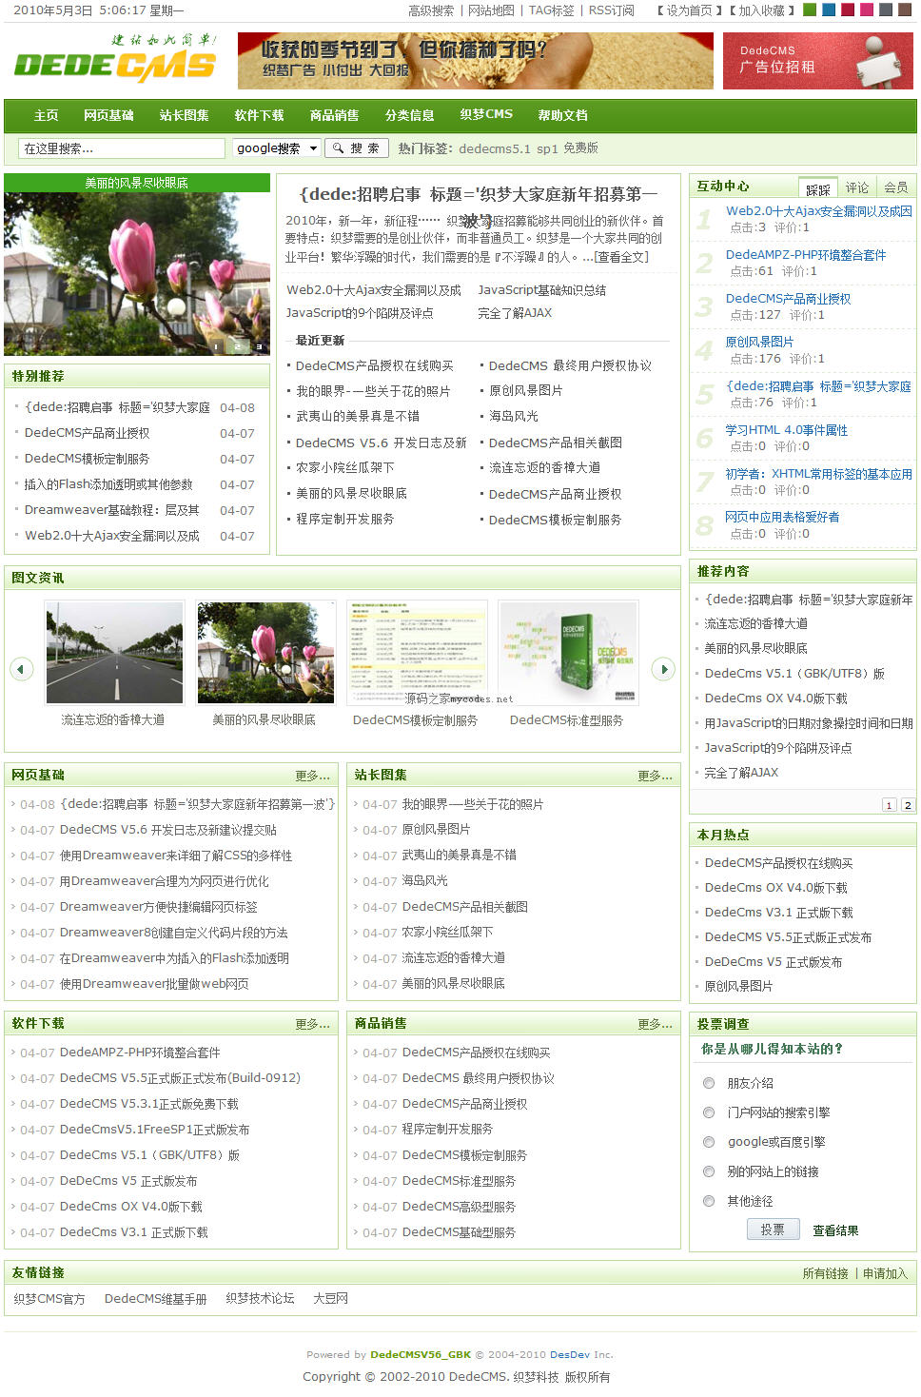Image resolution: width=921 pixels, height=1397 pixels.
Task: Select the blue theme color swatch
Action: click(x=829, y=10)
